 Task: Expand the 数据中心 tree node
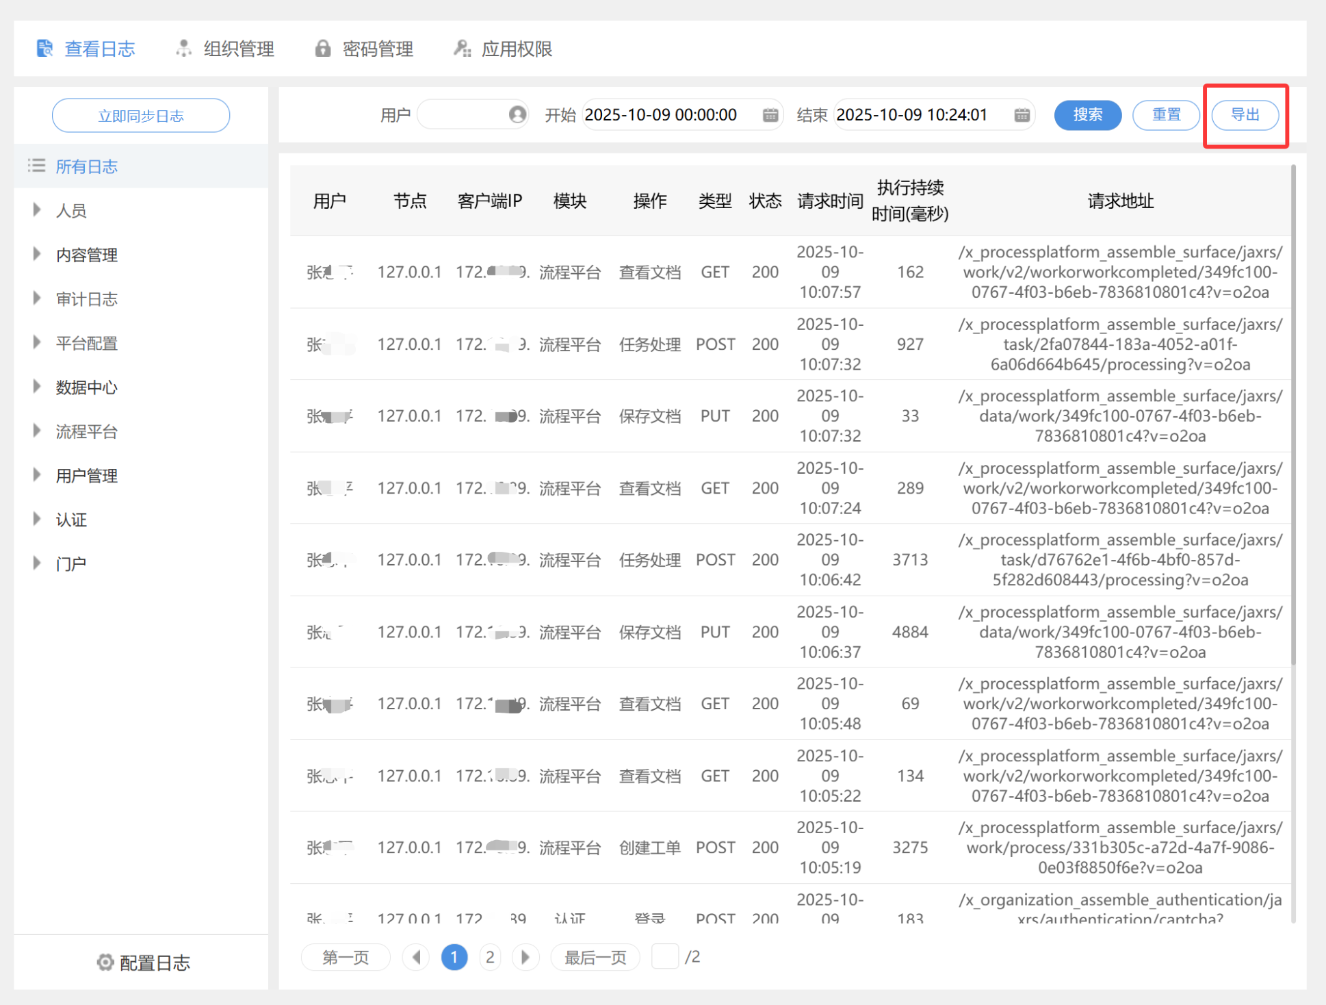(x=37, y=387)
